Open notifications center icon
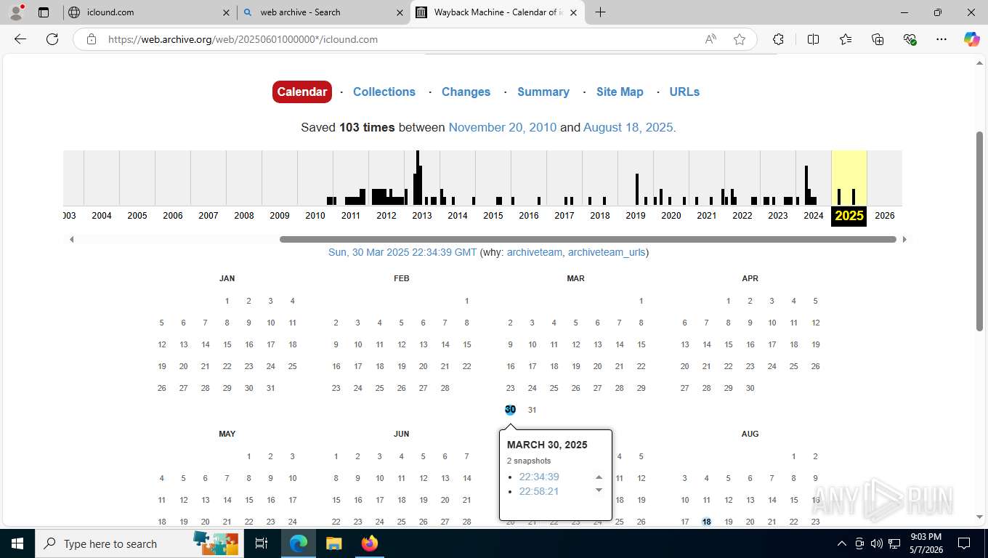Viewport: 988px width, 558px height. pyautogui.click(x=964, y=543)
